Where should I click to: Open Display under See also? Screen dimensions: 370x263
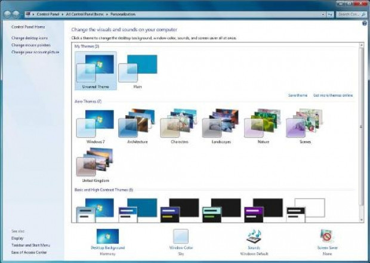coord(17,238)
